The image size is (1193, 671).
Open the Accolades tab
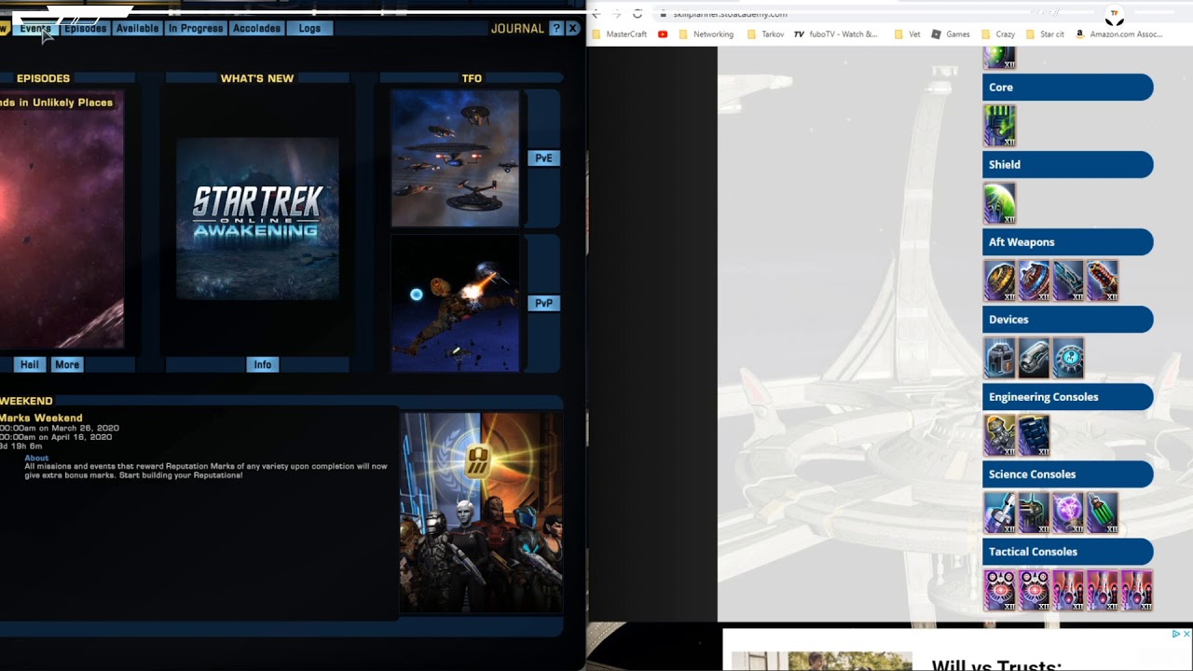click(256, 28)
